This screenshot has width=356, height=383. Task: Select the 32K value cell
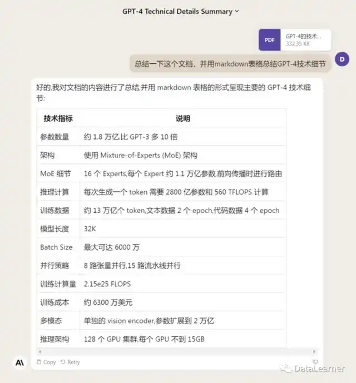click(x=90, y=229)
